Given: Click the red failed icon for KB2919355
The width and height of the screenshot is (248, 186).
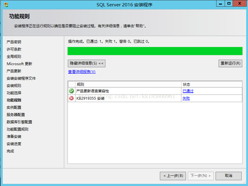Looking at the screenshot, I should coord(71,98).
